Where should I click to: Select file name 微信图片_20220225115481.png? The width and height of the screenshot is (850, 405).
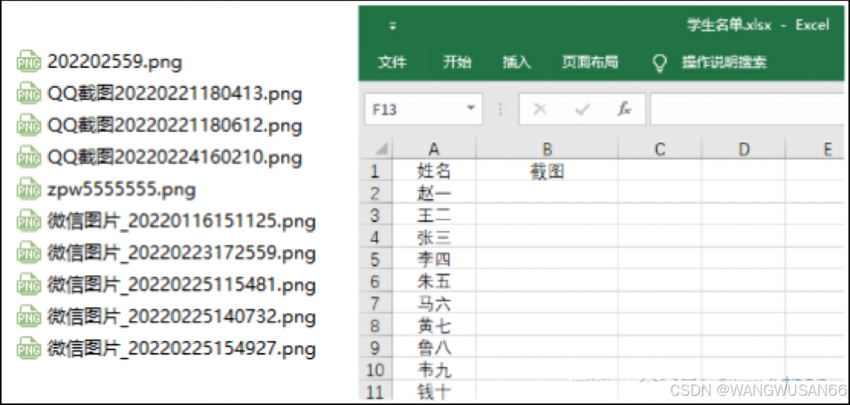tap(182, 285)
